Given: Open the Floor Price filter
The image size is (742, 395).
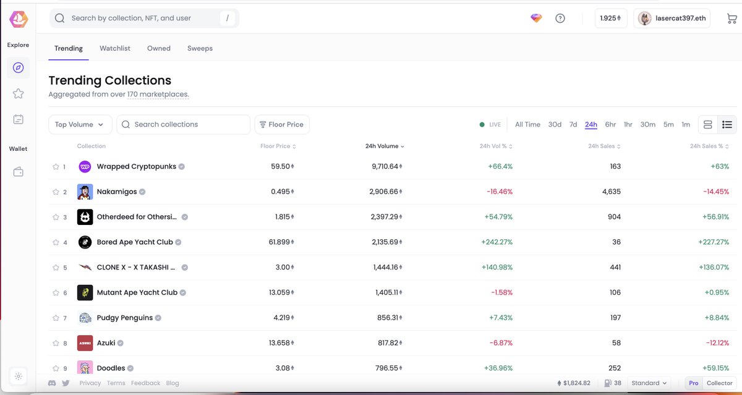Looking at the screenshot, I should [x=282, y=124].
